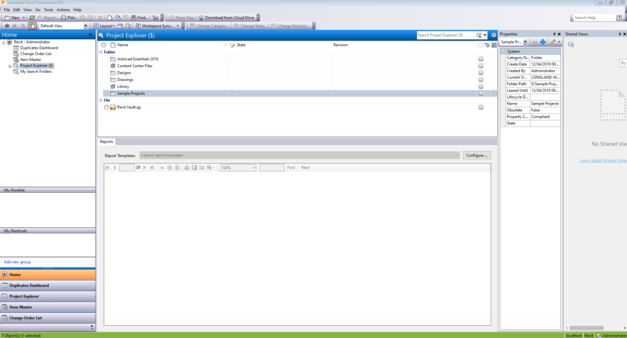This screenshot has height=338, width=627.
Task: Open the Edit menu
Action: [x=17, y=10]
